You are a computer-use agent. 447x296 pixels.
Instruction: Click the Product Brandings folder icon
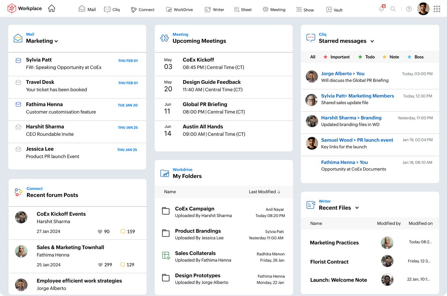pos(166,233)
